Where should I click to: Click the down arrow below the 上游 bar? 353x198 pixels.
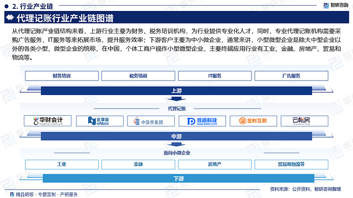coord(176,98)
